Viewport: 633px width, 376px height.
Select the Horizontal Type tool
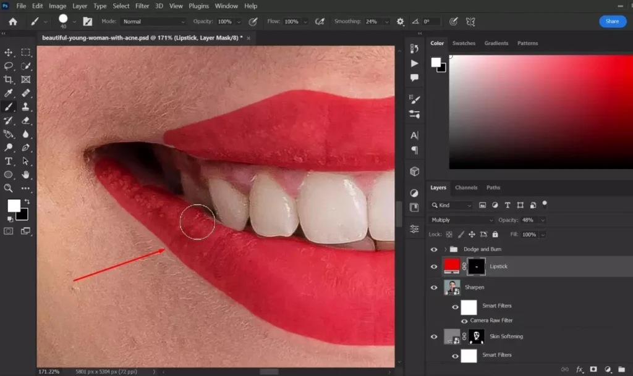(9, 161)
